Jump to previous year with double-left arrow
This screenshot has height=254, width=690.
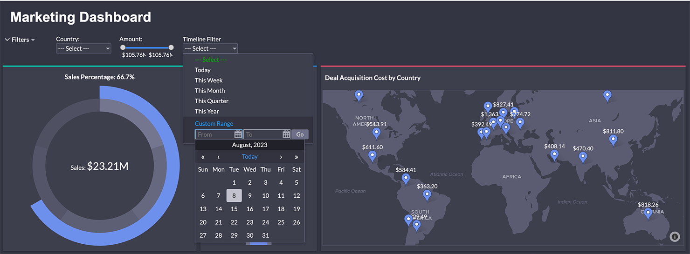click(x=203, y=157)
